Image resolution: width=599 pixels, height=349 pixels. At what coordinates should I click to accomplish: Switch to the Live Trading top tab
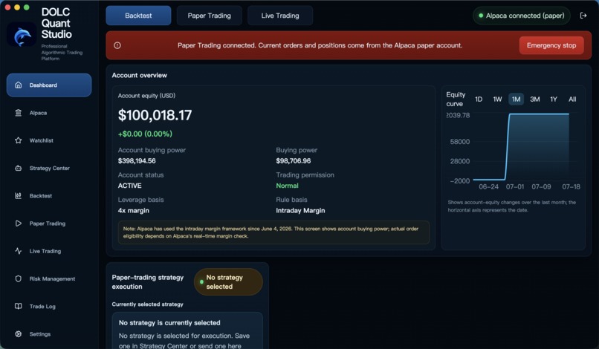pos(280,16)
